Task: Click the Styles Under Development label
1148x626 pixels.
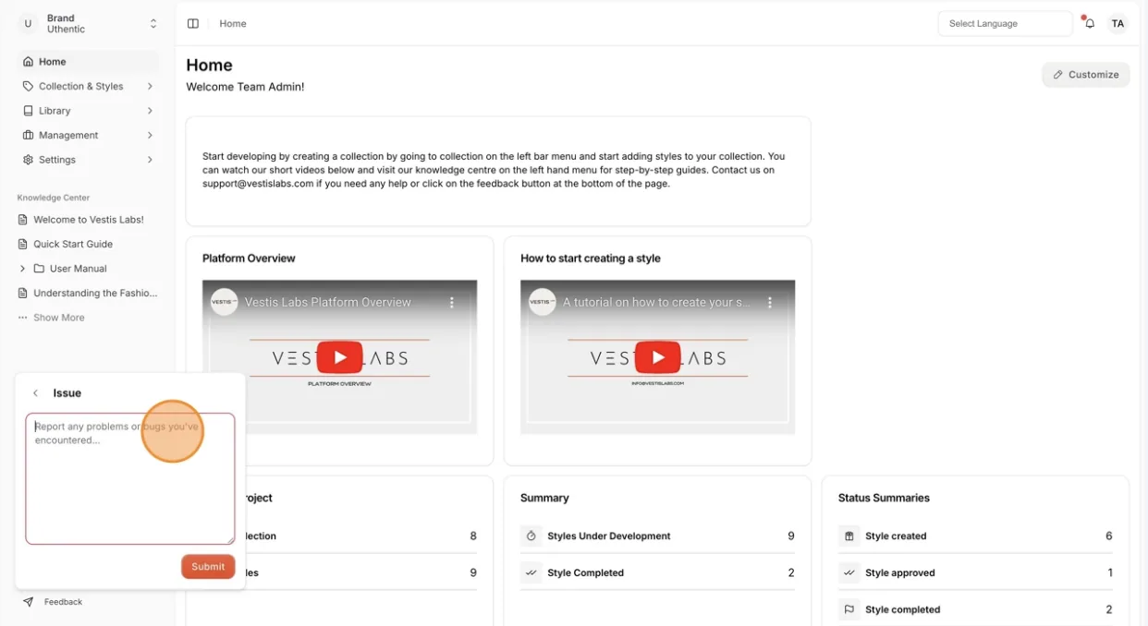Action: 609,536
